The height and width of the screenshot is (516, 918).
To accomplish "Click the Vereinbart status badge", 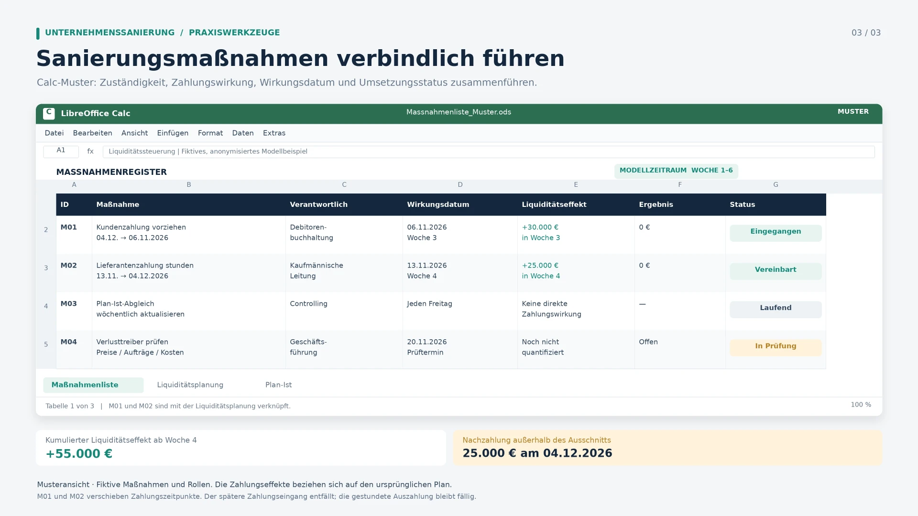I will (x=776, y=271).
